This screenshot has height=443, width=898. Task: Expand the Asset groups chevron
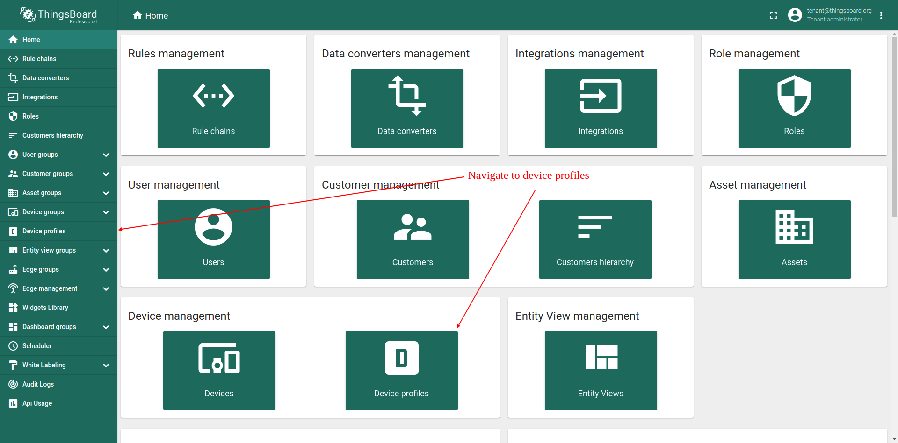pos(106,193)
